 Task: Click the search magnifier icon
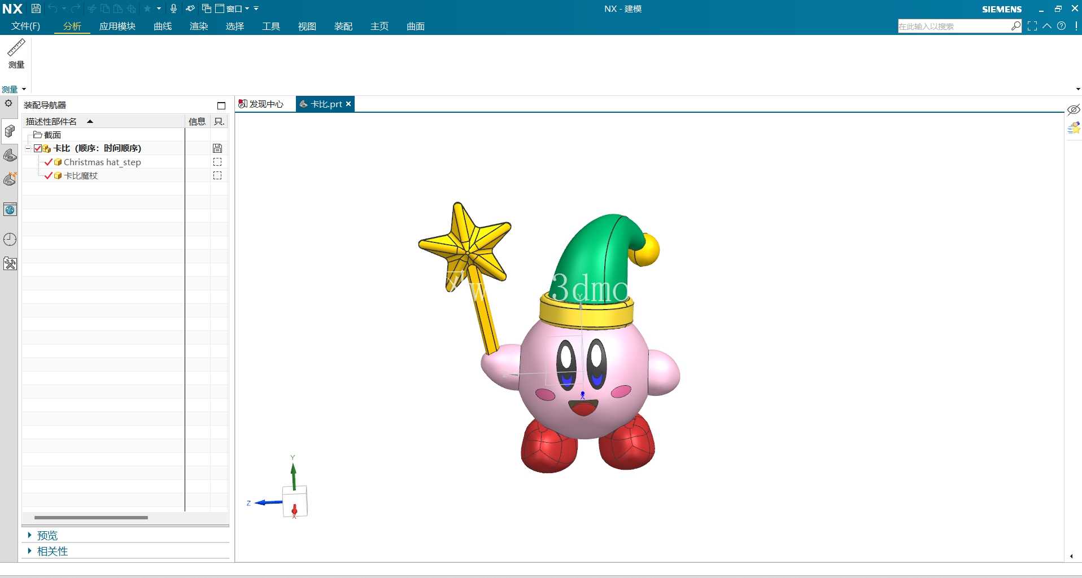[1016, 26]
